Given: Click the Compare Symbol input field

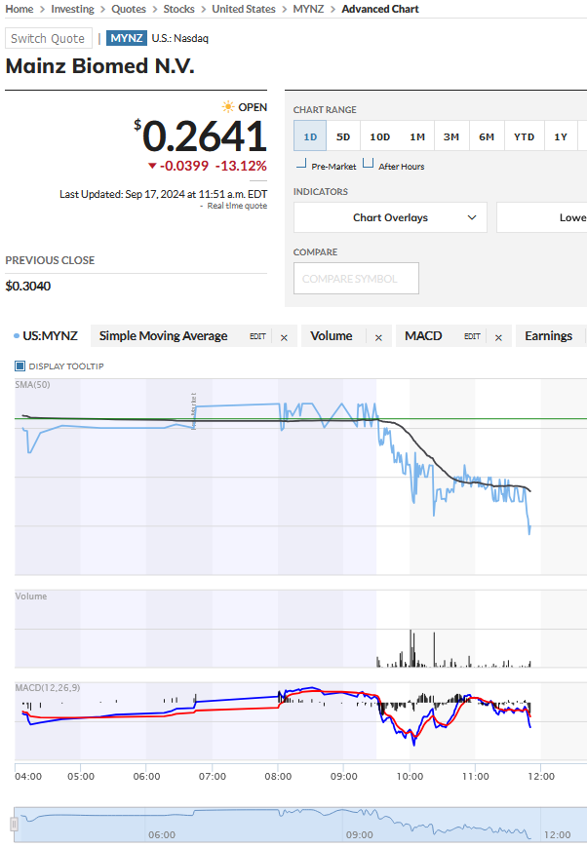Looking at the screenshot, I should [x=356, y=278].
